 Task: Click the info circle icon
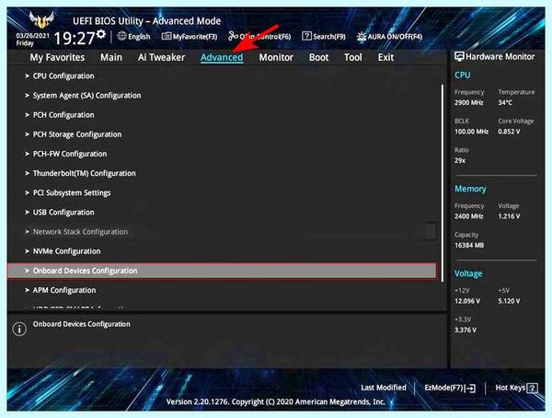19,329
